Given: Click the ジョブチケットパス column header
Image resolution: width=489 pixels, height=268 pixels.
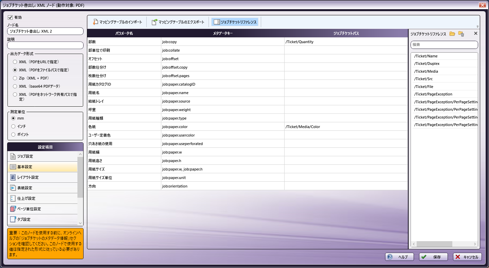Looking at the screenshot, I should point(346,33).
